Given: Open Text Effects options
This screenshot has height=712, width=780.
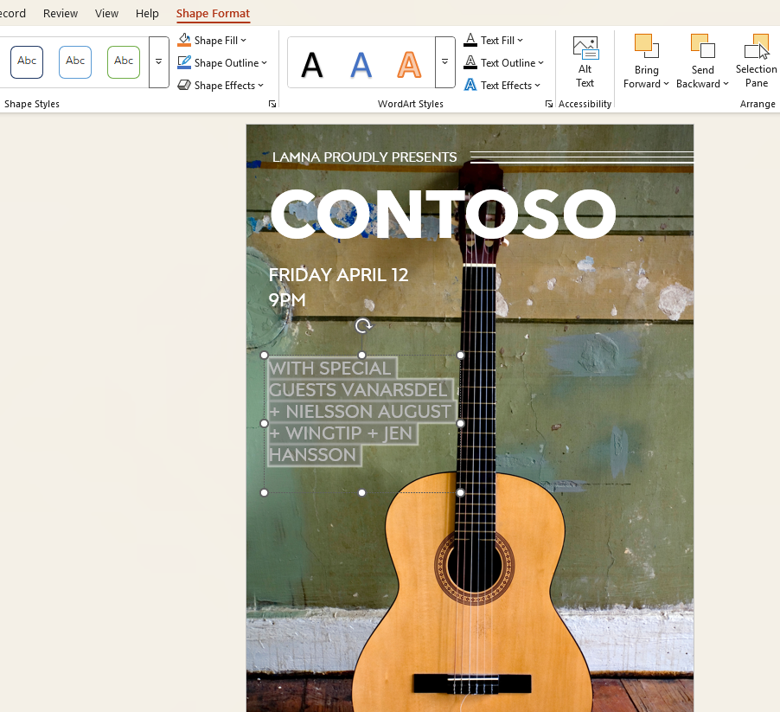Looking at the screenshot, I should click(503, 85).
